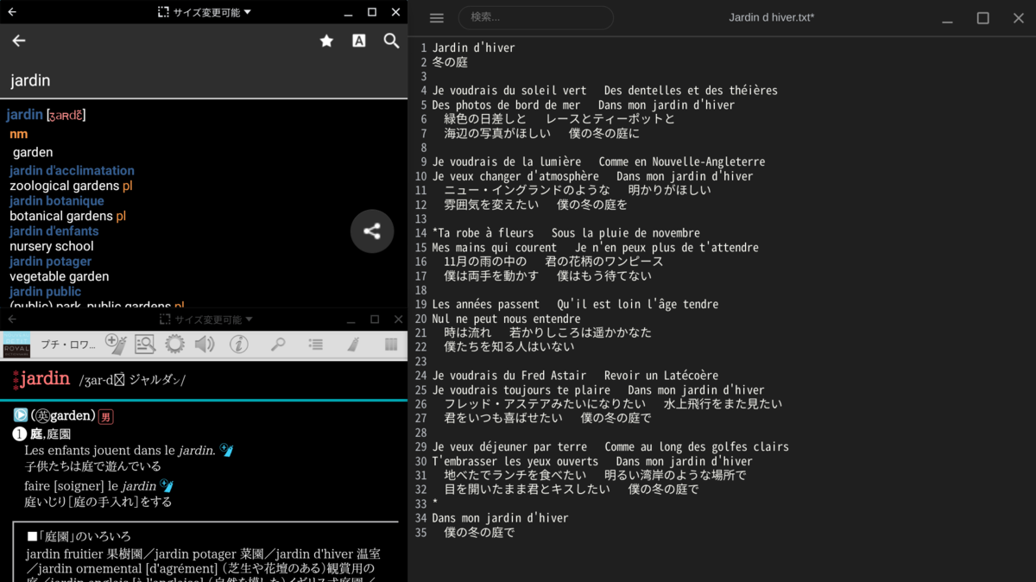
Task: Favorite the jardin entry with the star icon
Action: [x=326, y=41]
